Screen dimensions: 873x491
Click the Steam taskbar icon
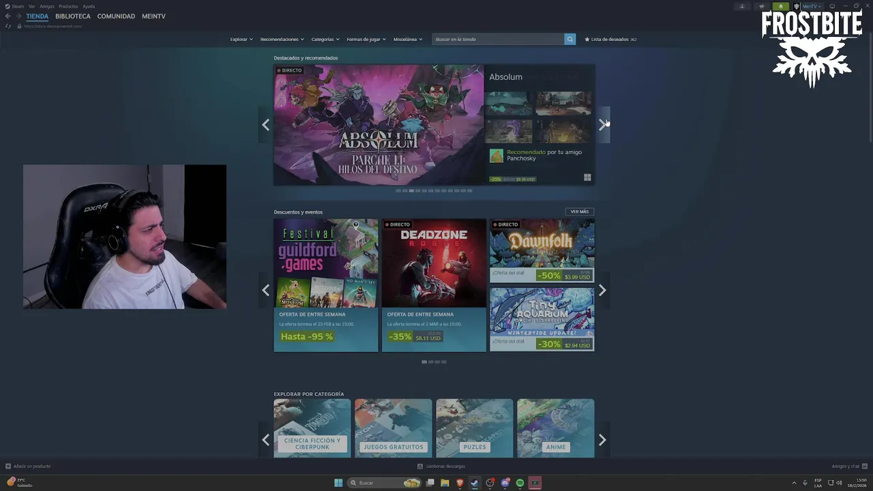(x=475, y=483)
